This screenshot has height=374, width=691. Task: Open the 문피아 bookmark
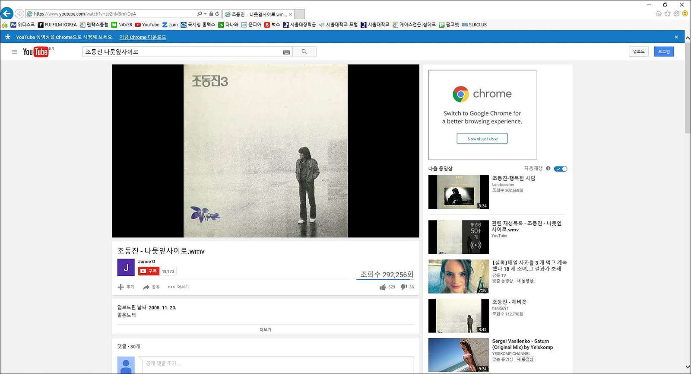[251, 25]
